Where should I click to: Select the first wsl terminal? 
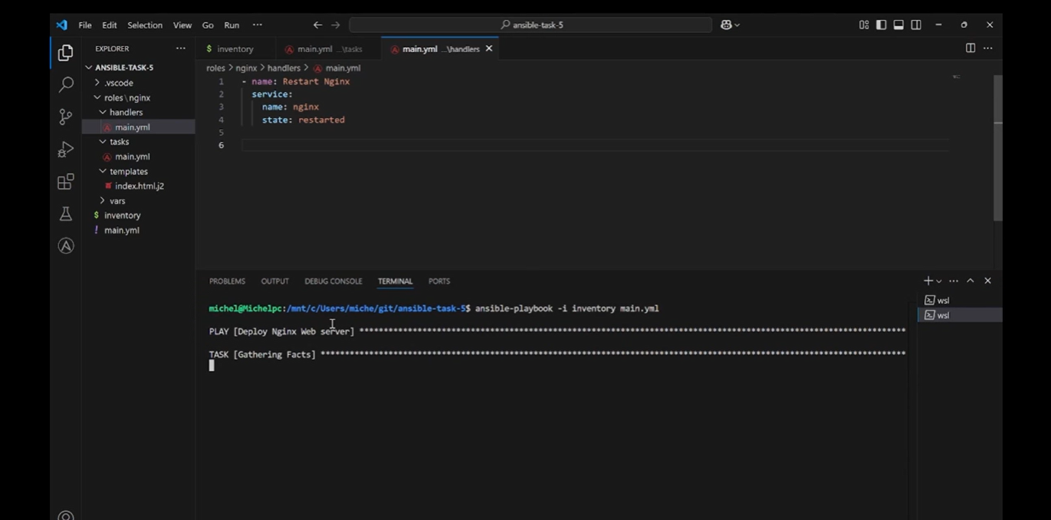click(x=960, y=301)
